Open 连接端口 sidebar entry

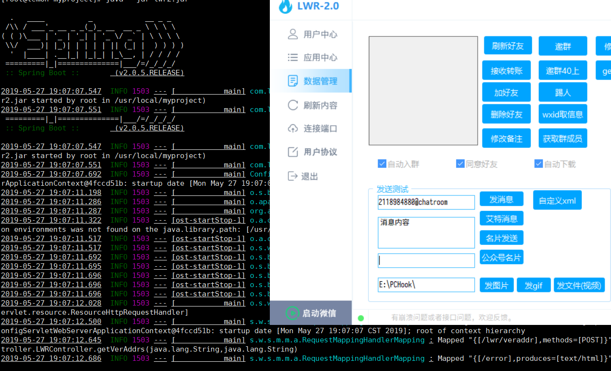coord(311,129)
